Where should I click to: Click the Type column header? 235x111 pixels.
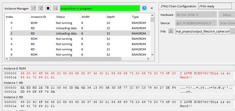click(x=140, y=17)
